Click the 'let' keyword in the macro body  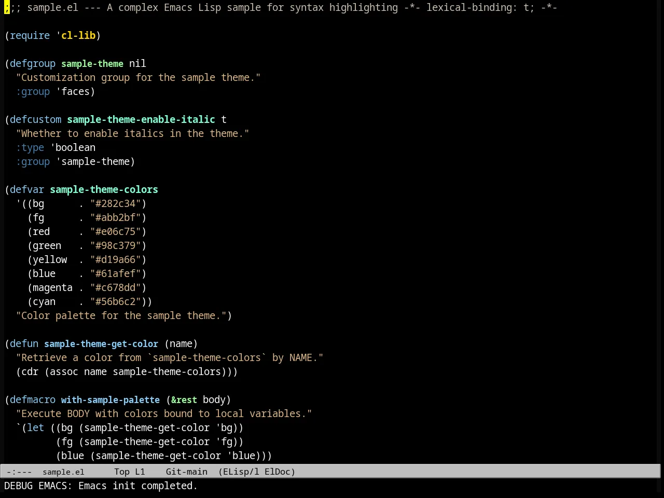[x=35, y=427]
